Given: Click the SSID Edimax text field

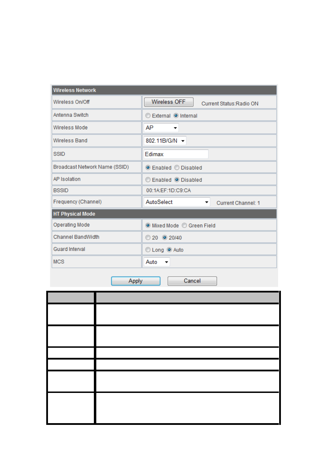Looking at the screenshot, I should [x=176, y=154].
